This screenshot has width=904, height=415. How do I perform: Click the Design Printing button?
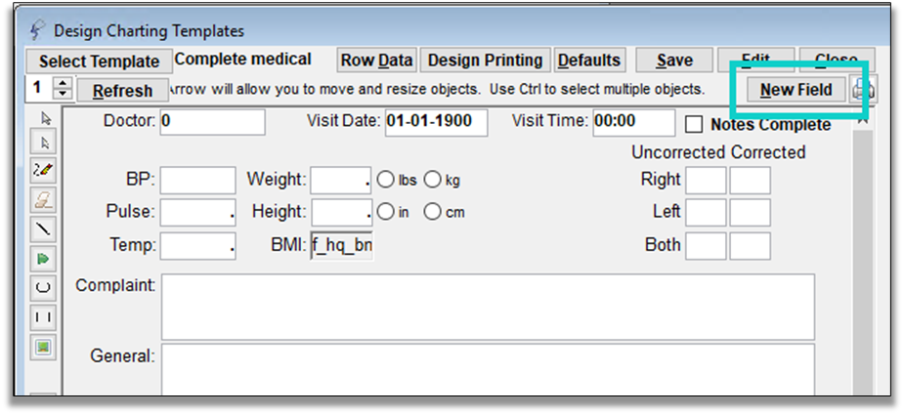(x=485, y=61)
